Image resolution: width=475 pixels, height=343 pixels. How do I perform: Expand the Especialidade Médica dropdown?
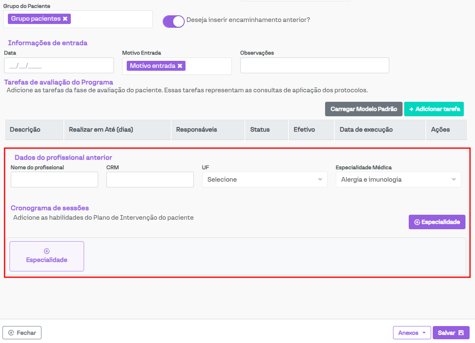coord(398,180)
